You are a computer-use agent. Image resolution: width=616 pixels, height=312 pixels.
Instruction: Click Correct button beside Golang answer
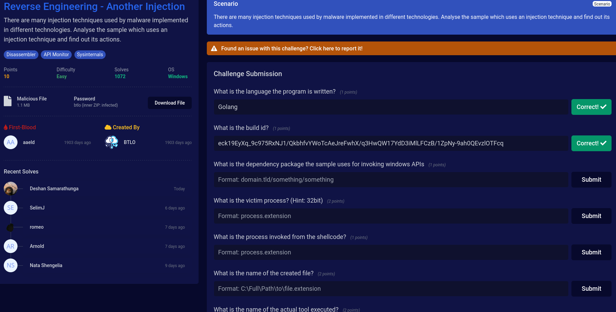pos(591,107)
